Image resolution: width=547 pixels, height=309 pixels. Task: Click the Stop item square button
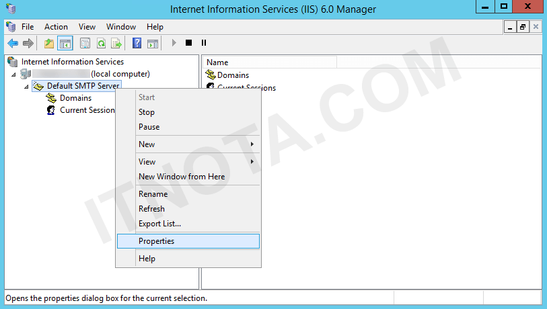(189, 43)
